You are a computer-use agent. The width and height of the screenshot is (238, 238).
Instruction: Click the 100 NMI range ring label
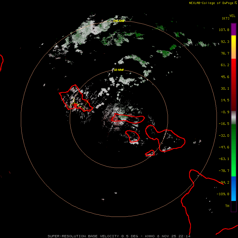click(x=119, y=21)
